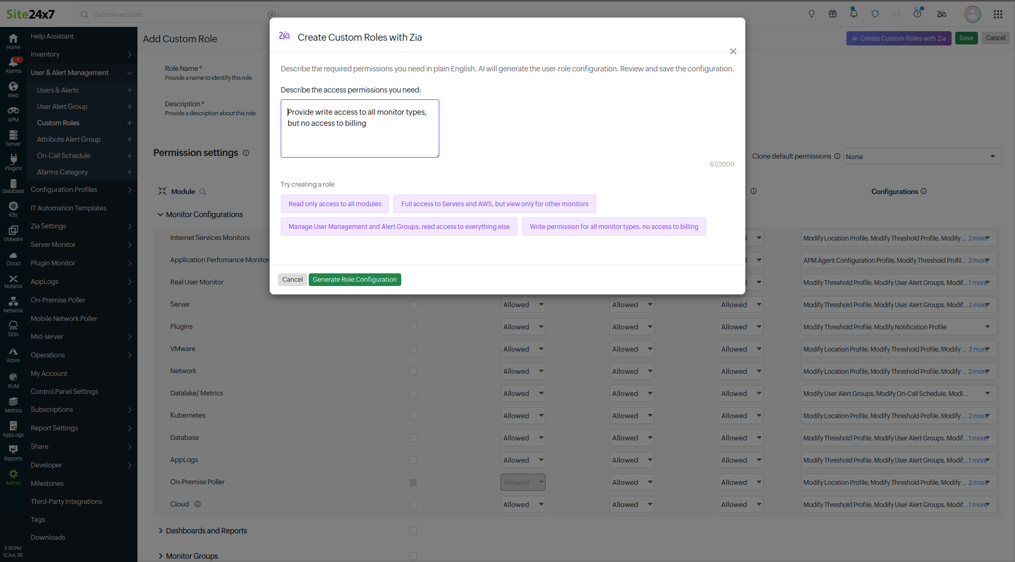The height and width of the screenshot is (562, 1015).
Task: Close the Create Custom Roles with Zia dialog
Action: pos(733,51)
